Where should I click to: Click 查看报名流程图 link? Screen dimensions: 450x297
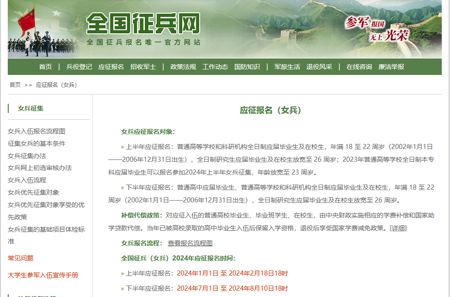click(x=190, y=243)
